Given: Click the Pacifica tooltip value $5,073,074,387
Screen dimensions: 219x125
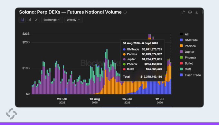Looking at the screenshot, I should tap(152, 54).
